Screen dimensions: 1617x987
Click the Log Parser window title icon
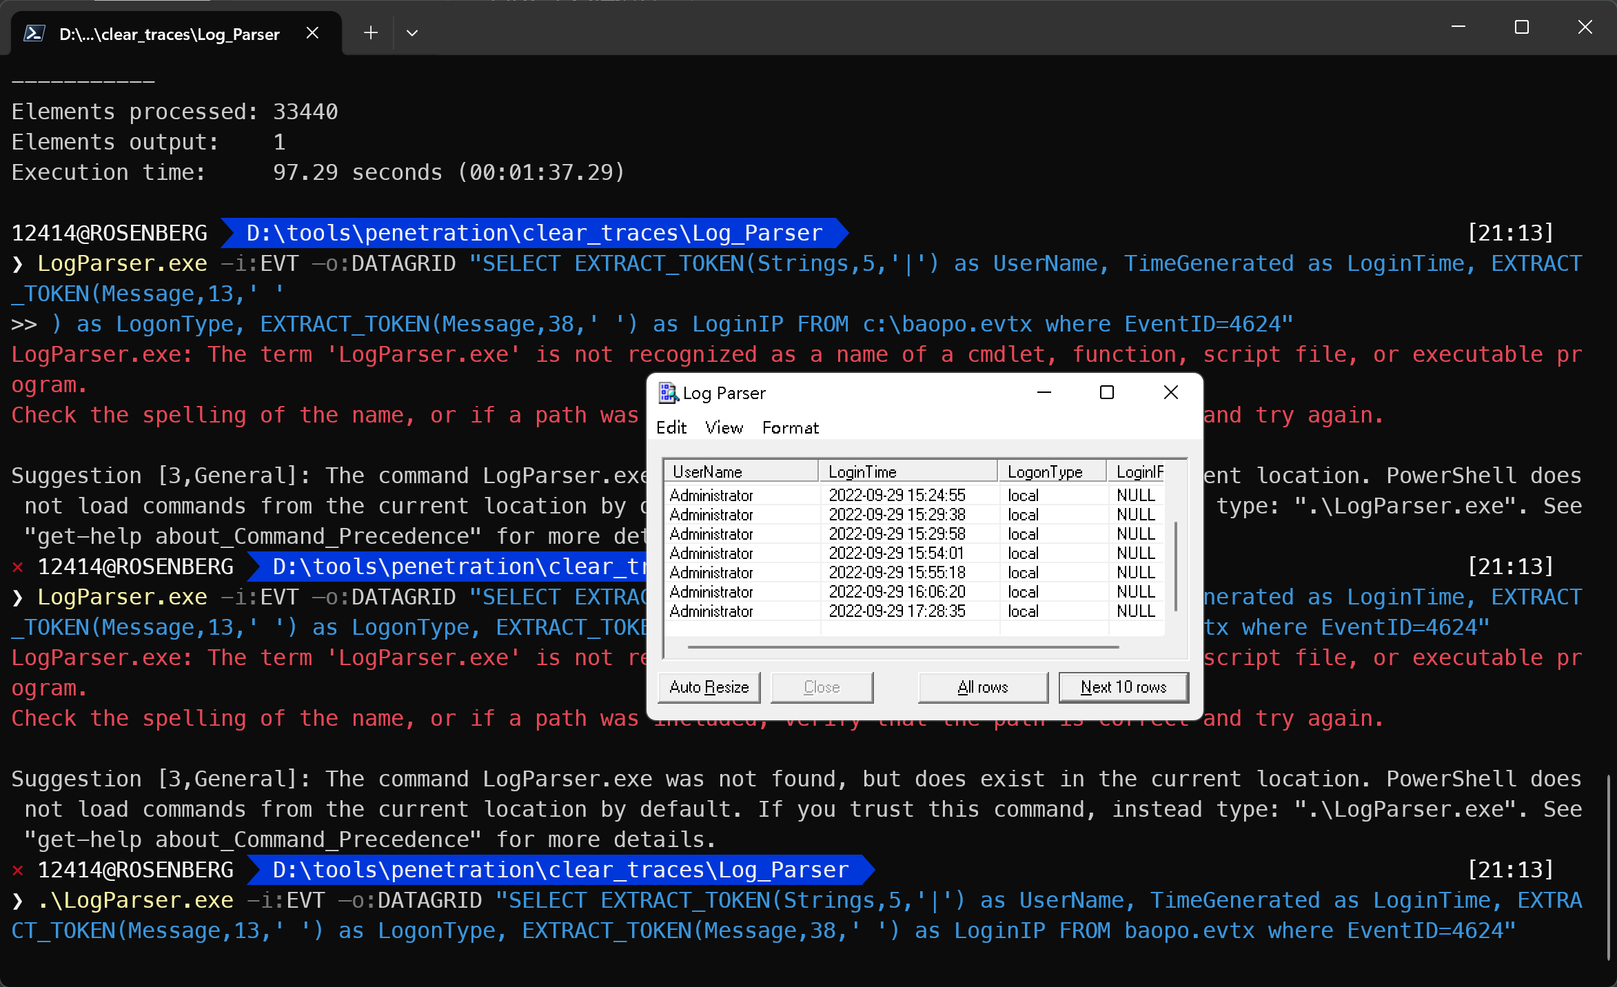coord(667,393)
